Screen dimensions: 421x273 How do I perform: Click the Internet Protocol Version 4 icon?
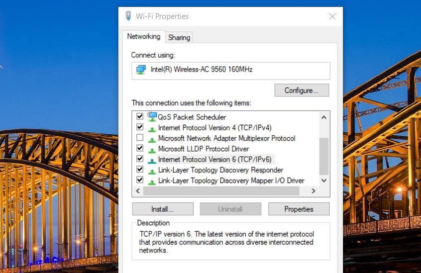(152, 129)
